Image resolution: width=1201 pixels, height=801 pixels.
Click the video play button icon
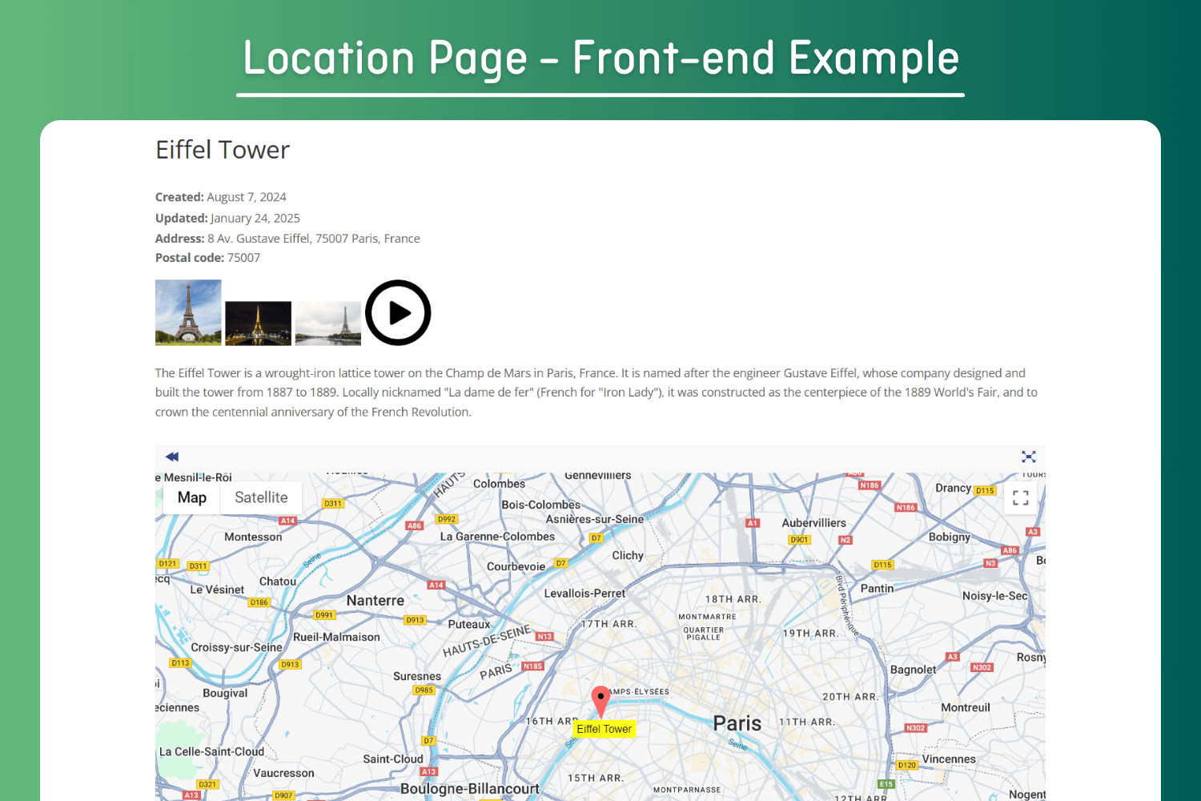click(398, 312)
